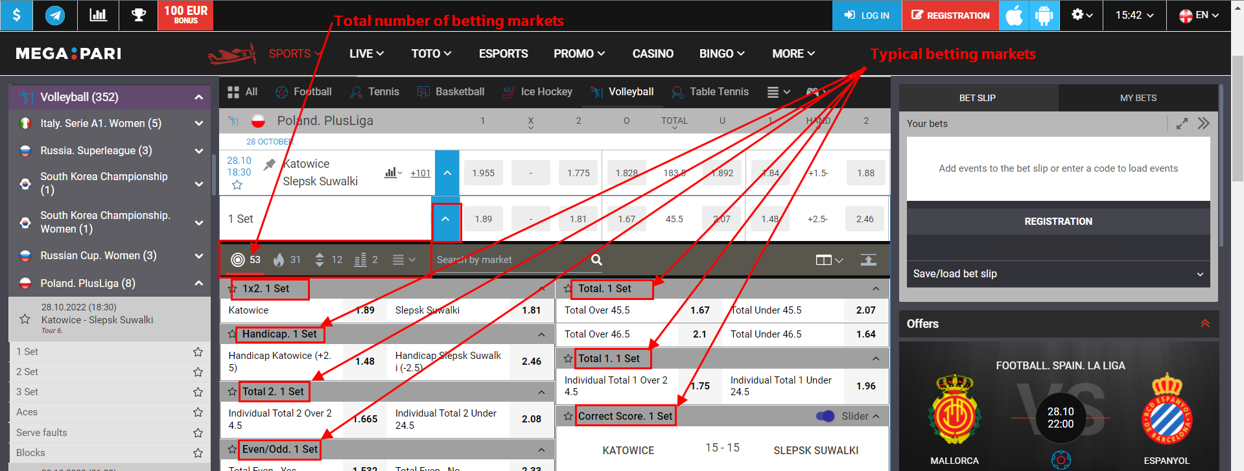The height and width of the screenshot is (471, 1244).
Task: Open the CASINO menu item
Action: pyautogui.click(x=652, y=54)
